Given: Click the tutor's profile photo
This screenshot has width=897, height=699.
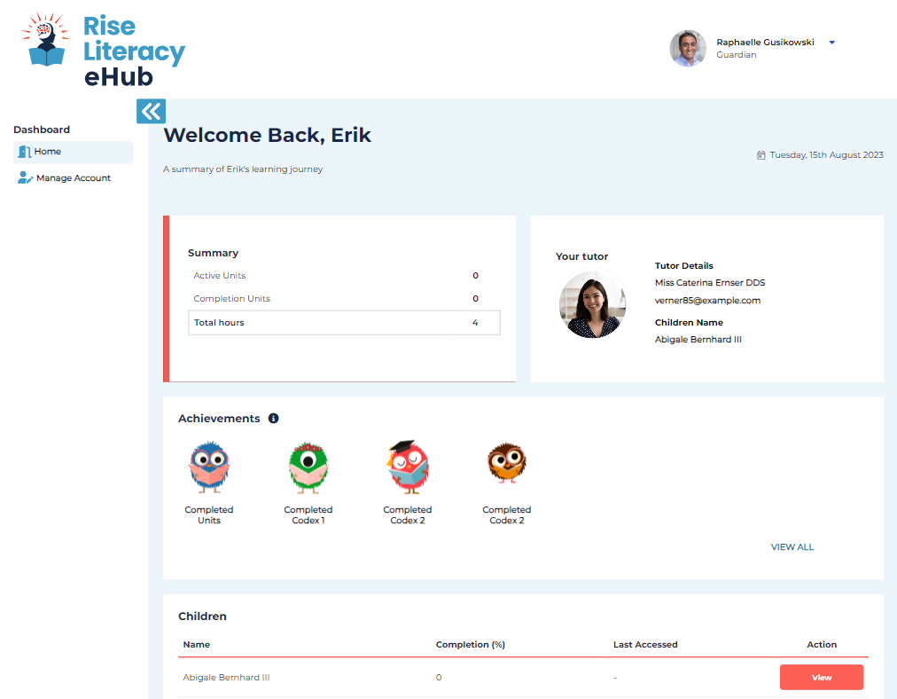Looking at the screenshot, I should 592,304.
